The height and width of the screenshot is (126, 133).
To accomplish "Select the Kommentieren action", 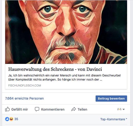I will (x=49, y=109).
